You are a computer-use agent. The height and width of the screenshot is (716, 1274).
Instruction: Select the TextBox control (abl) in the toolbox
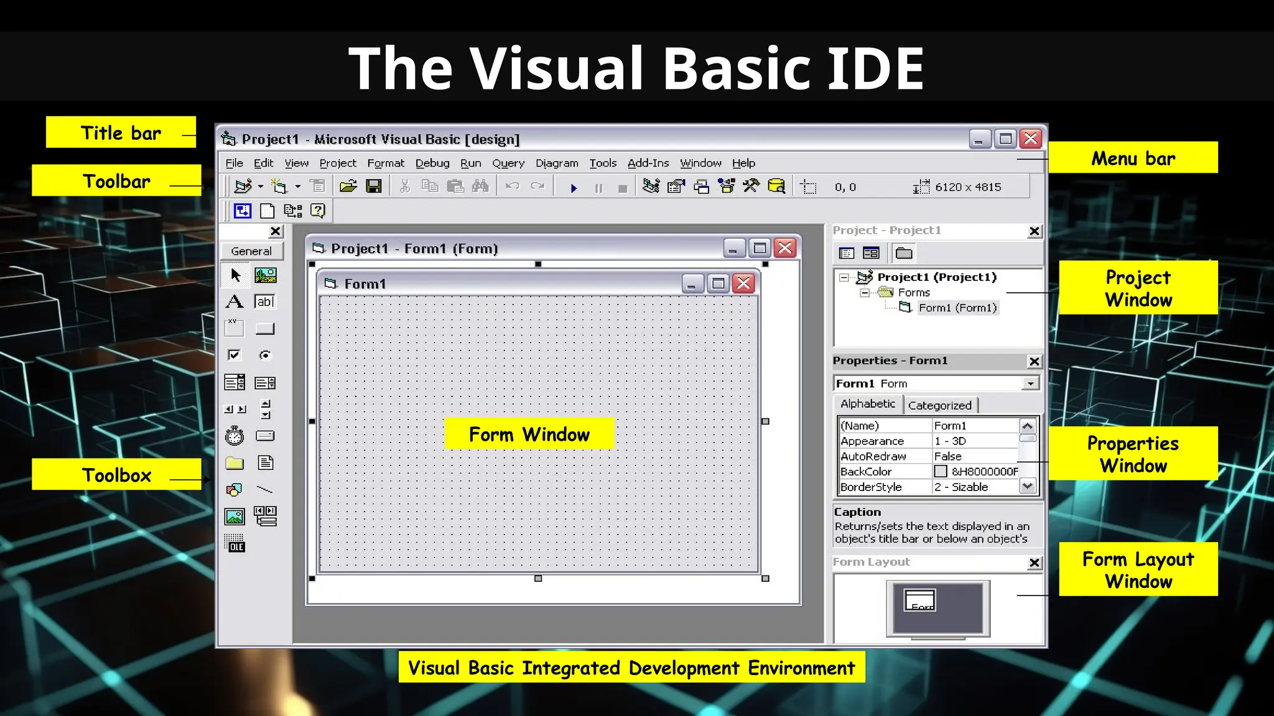tap(265, 302)
